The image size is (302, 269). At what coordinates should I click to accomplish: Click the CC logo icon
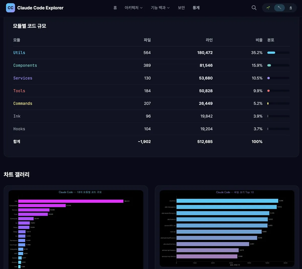pos(10,8)
